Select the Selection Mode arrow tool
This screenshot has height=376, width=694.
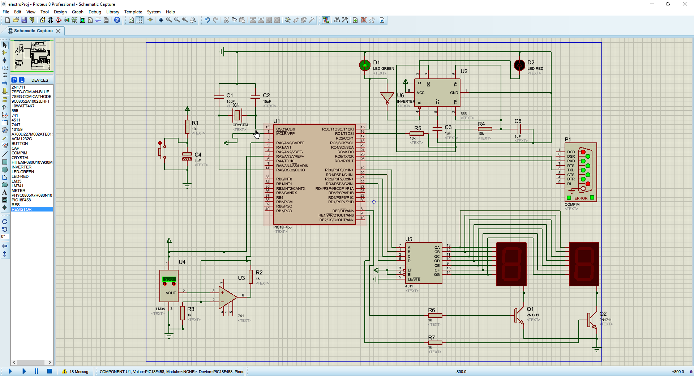tap(5, 45)
